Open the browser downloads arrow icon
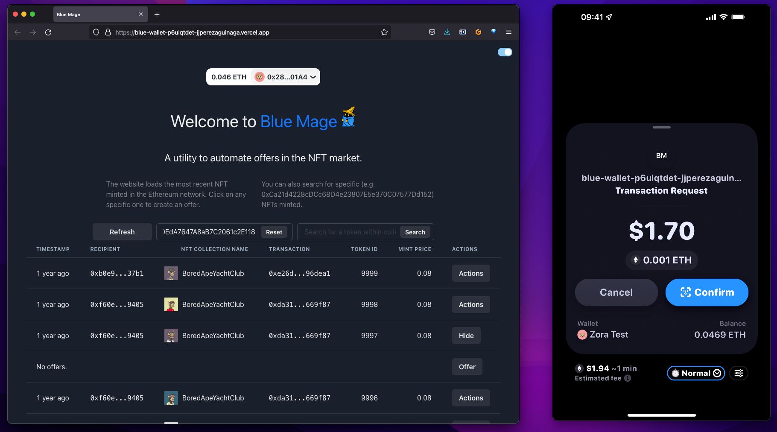The width and height of the screenshot is (777, 432). (x=447, y=32)
